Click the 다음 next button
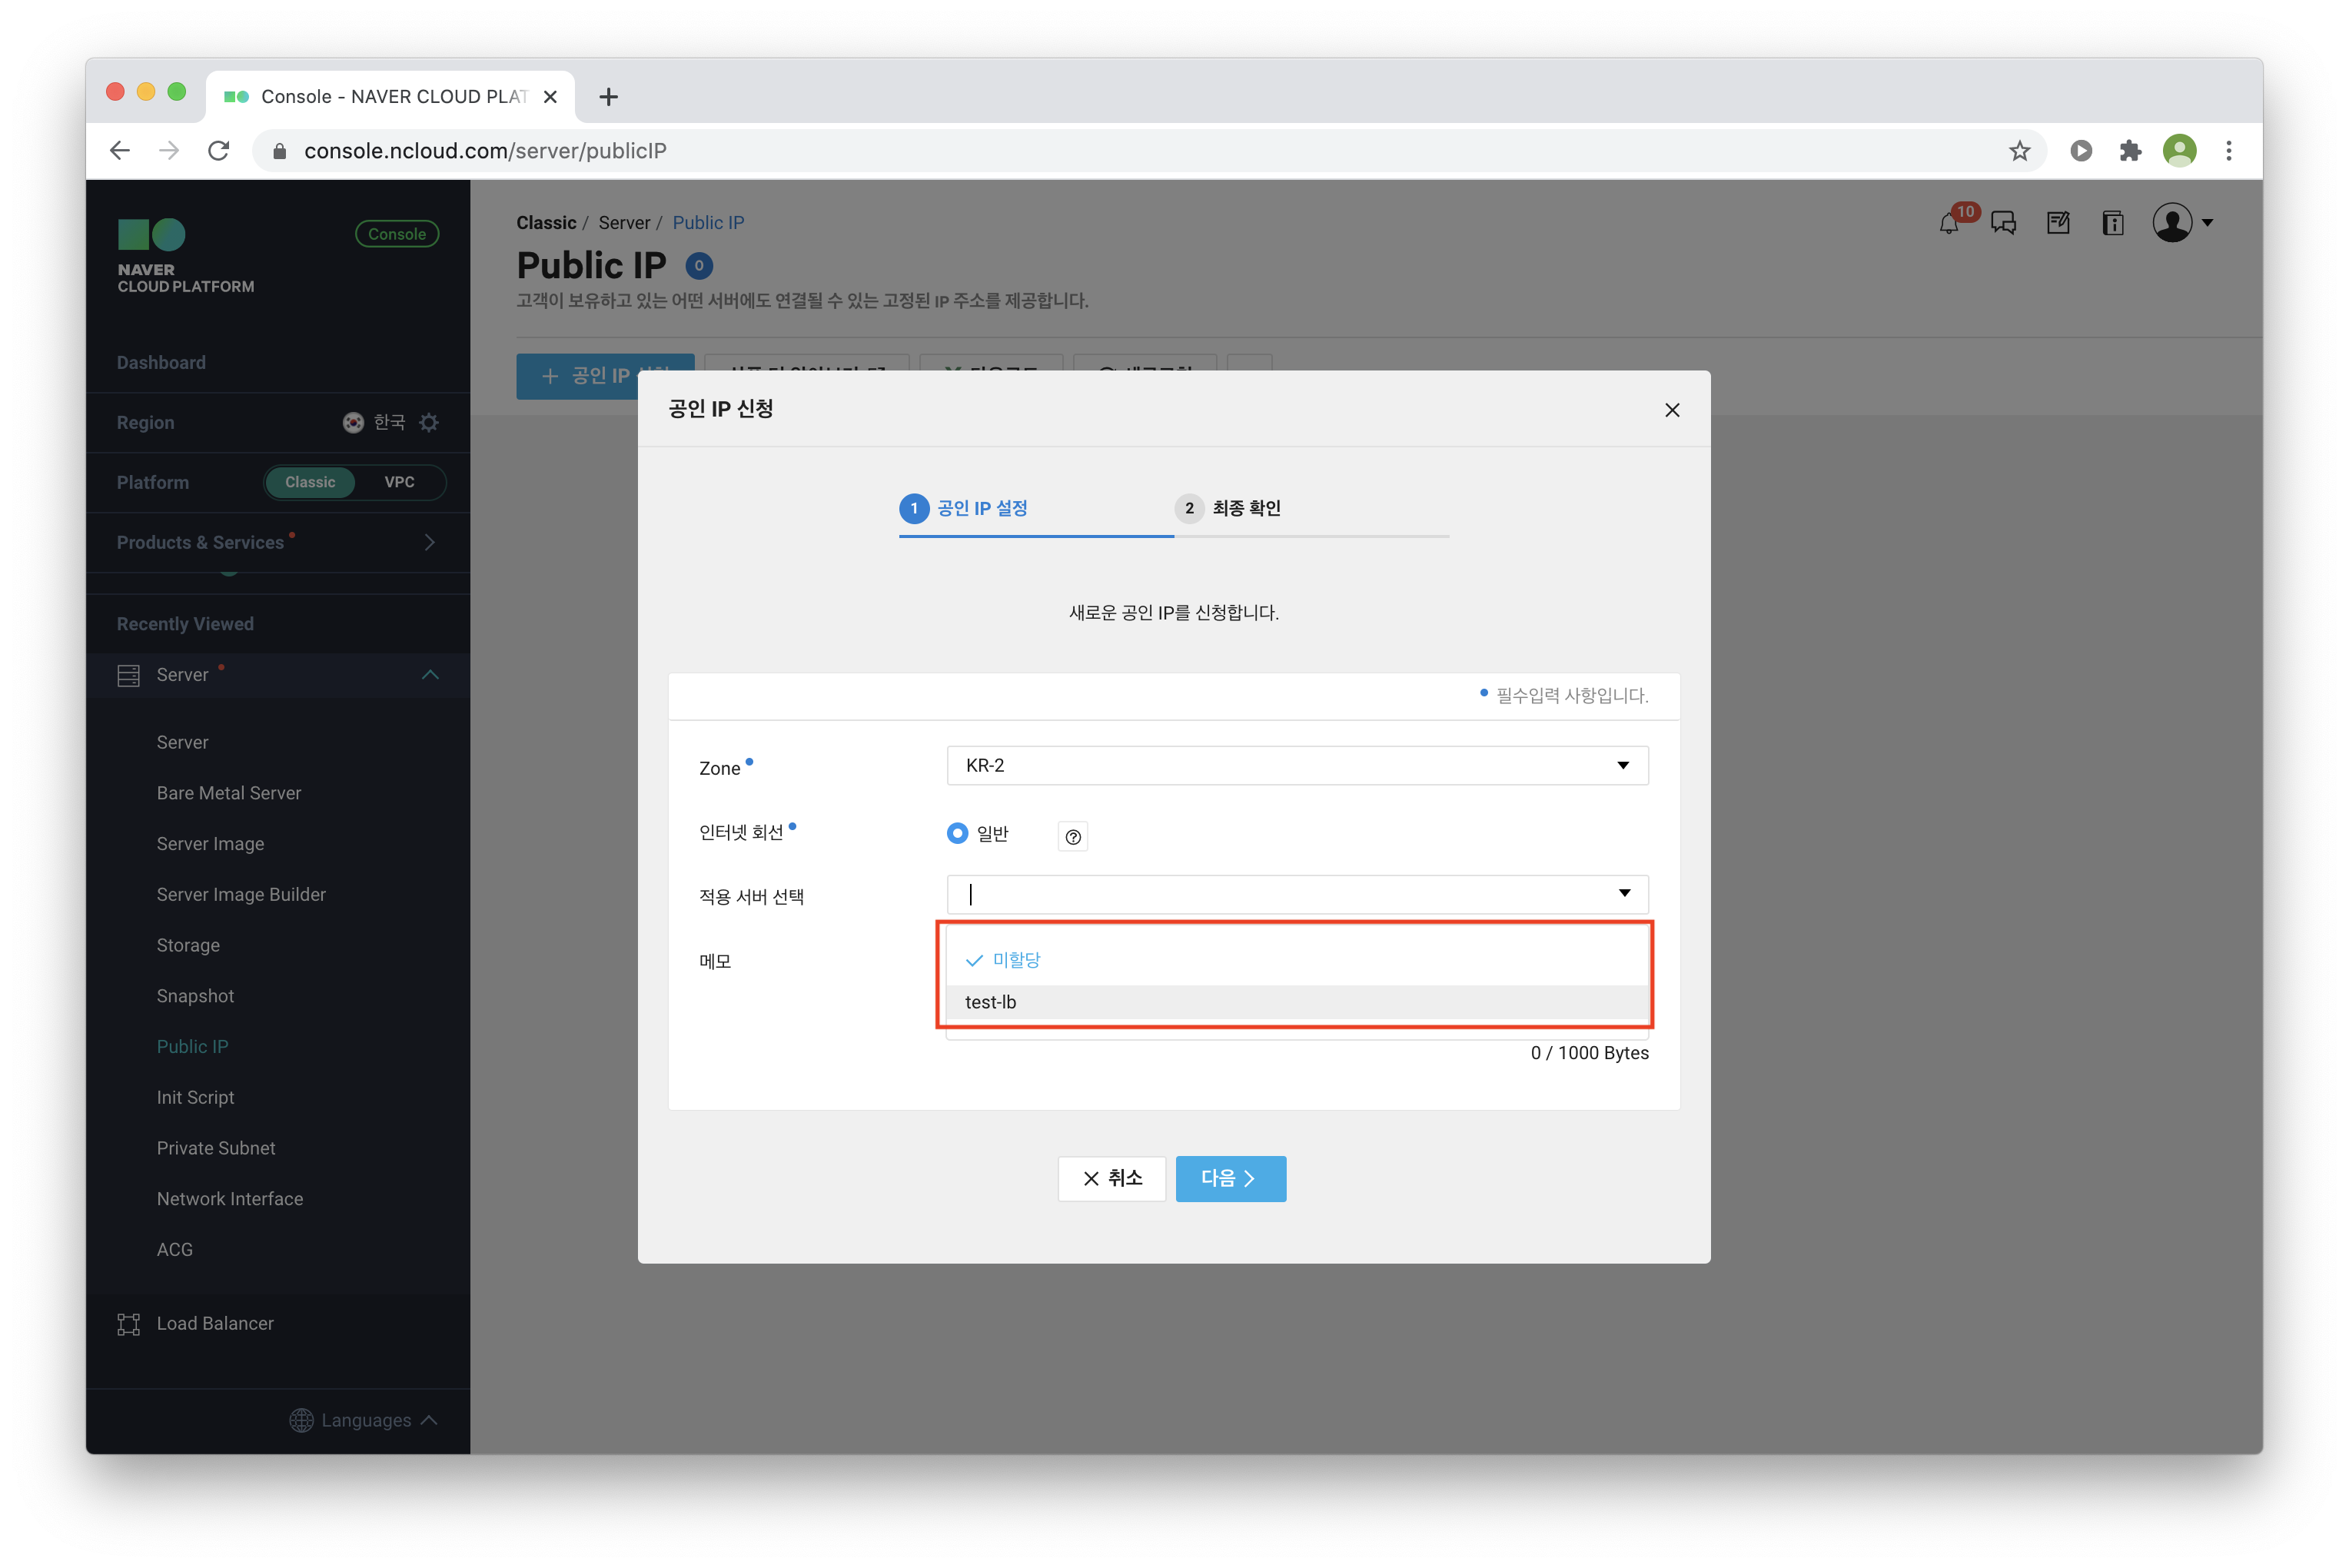 pyautogui.click(x=1230, y=1178)
